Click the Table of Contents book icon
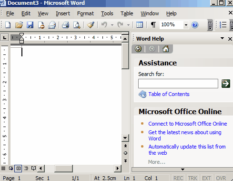 (142, 94)
